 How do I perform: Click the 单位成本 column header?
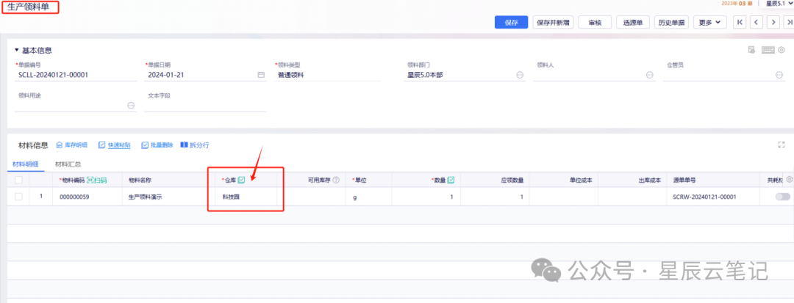[x=563, y=180]
